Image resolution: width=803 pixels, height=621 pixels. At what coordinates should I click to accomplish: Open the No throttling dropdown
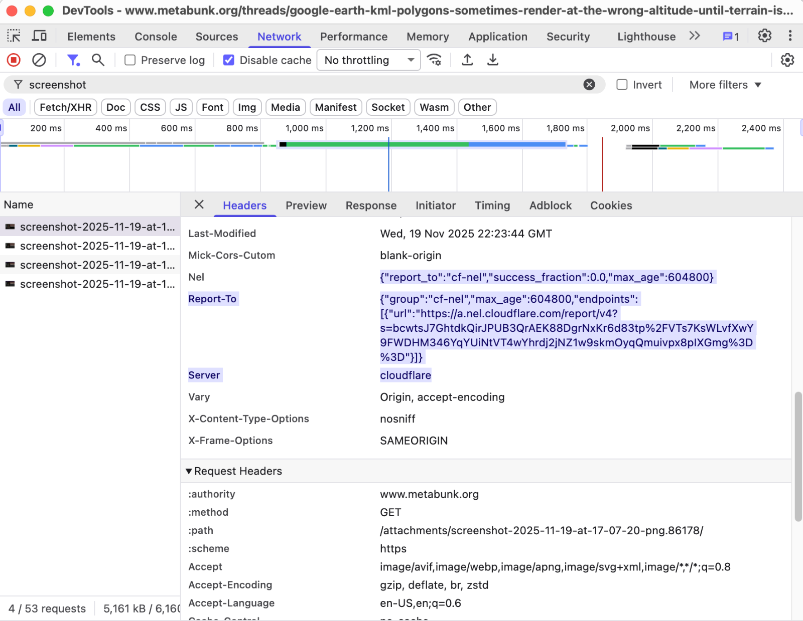pos(368,60)
